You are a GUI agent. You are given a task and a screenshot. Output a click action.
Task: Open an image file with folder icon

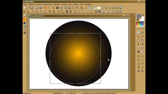coord(28,8)
